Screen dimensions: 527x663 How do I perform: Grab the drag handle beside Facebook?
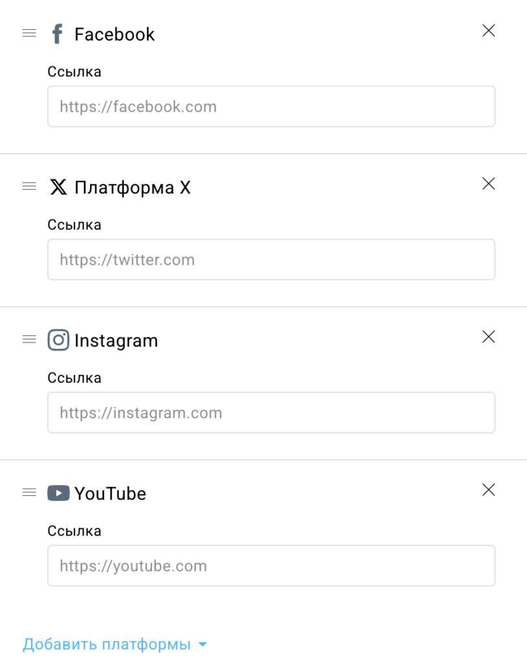pos(29,34)
